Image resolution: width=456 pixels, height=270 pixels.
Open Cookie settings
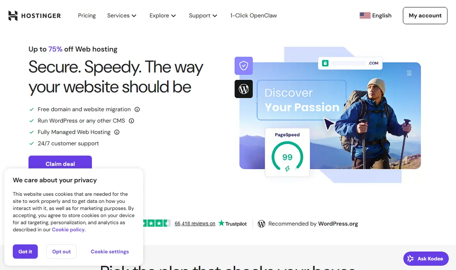tap(110, 251)
